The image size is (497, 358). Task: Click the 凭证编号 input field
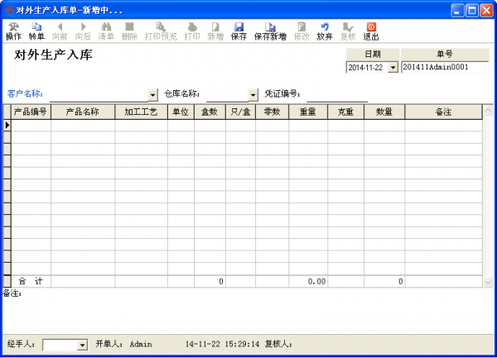[x=336, y=93]
